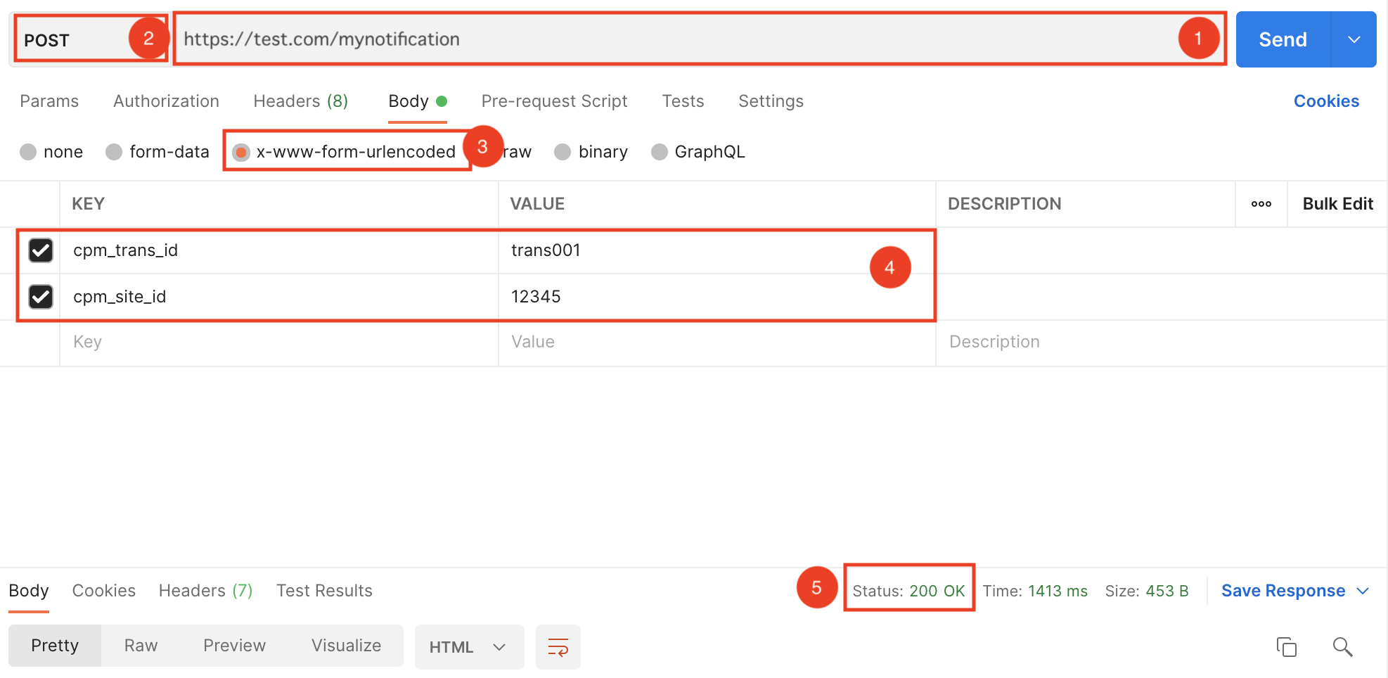Open the HTML response format dropdown

pos(469,647)
